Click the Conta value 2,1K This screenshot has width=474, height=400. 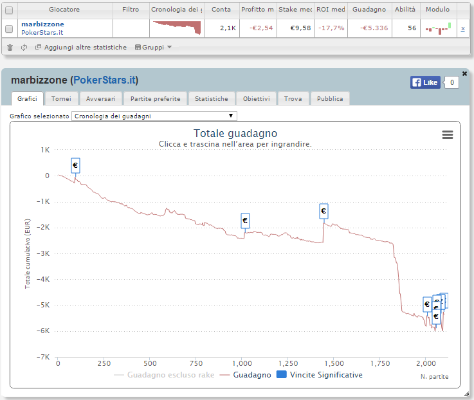[x=228, y=28]
